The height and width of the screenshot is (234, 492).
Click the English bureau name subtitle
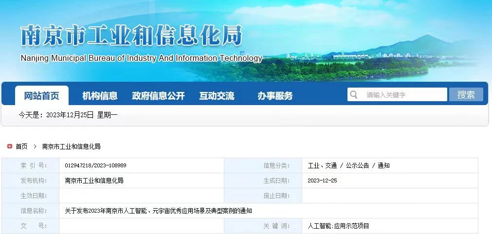[x=141, y=58]
